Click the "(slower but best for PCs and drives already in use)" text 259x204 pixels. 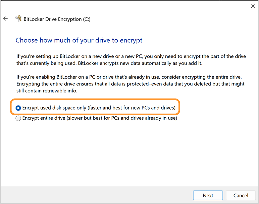point(122,118)
